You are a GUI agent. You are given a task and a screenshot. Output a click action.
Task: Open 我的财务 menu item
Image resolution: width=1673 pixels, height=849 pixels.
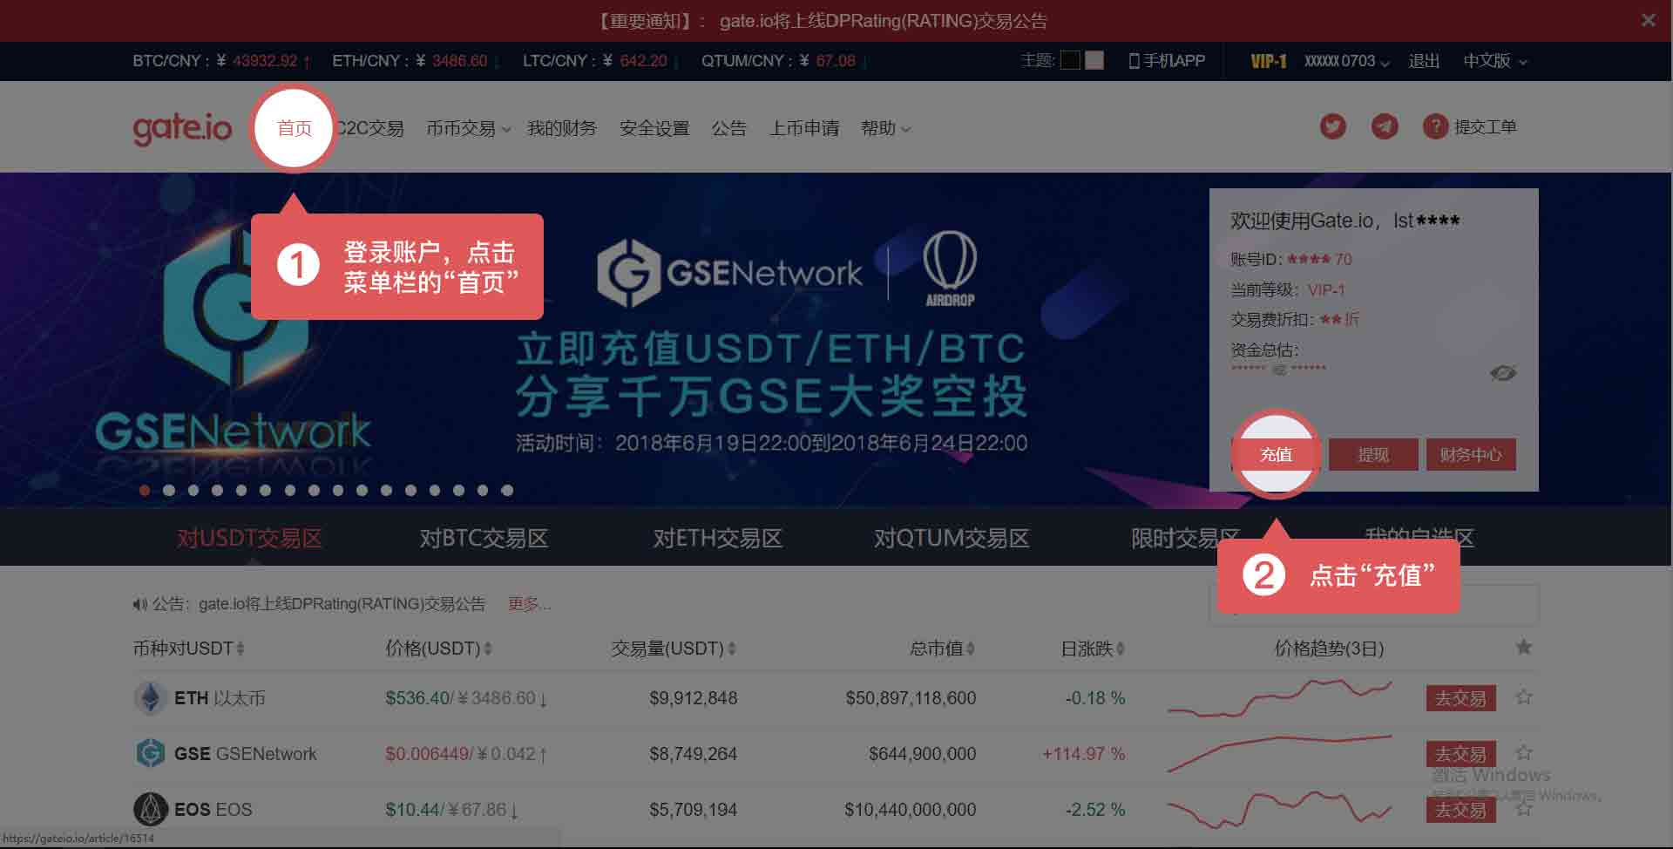(562, 128)
